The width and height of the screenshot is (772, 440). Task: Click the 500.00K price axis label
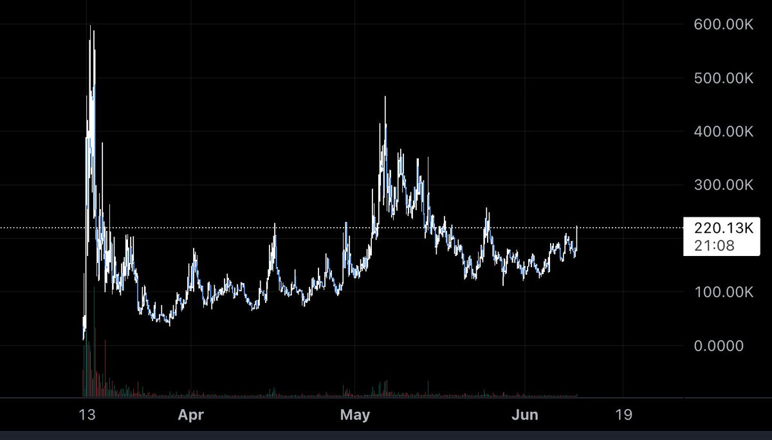(724, 78)
